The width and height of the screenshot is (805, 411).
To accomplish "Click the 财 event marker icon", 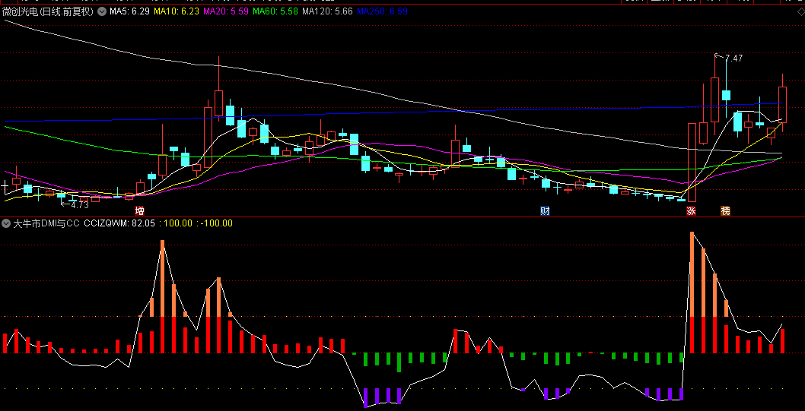I will coord(545,210).
